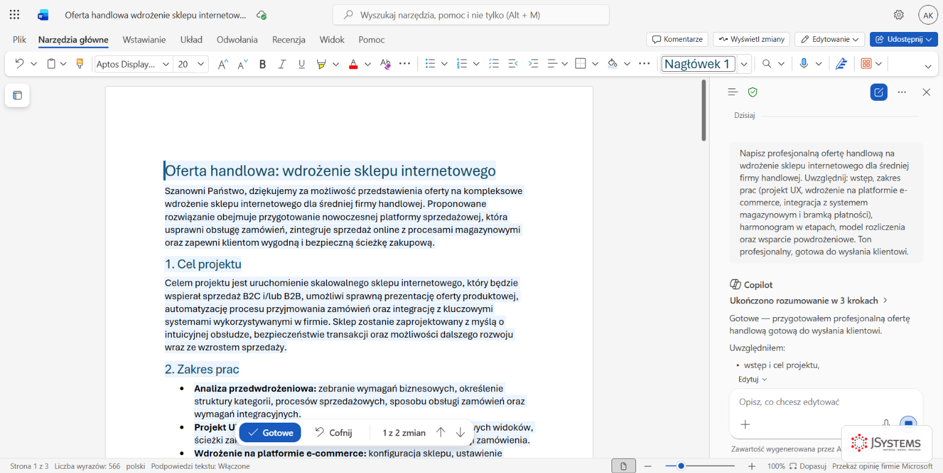Click the Find magnifier icon
Image resolution: width=943 pixels, height=473 pixels.
767,63
